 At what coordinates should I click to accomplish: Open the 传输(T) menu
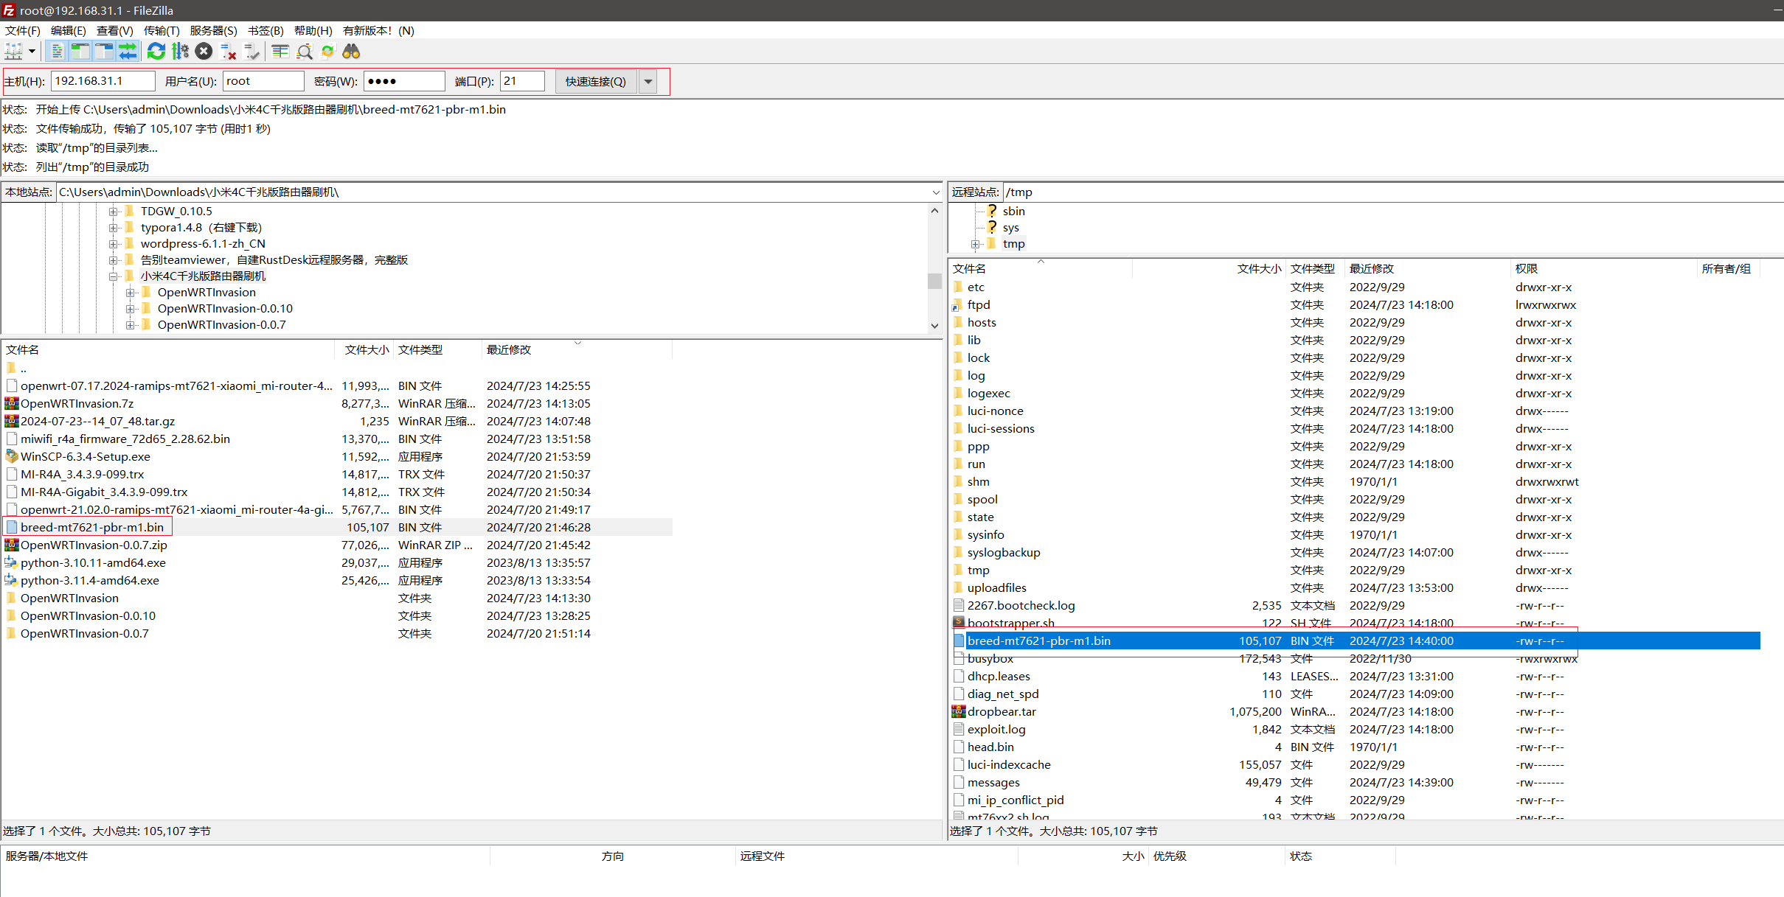(161, 30)
